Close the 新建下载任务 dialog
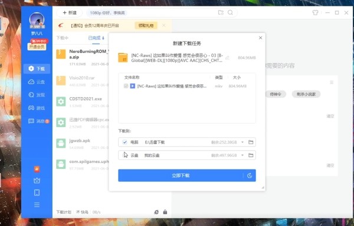354x226 pixels. coord(260,38)
